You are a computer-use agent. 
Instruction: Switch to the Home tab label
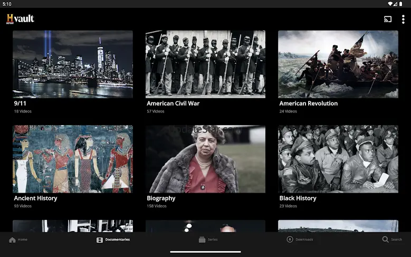pyautogui.click(x=23, y=240)
